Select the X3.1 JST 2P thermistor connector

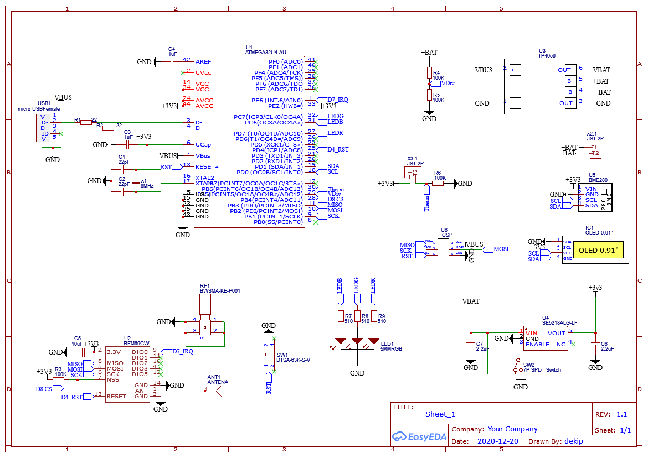[413, 173]
